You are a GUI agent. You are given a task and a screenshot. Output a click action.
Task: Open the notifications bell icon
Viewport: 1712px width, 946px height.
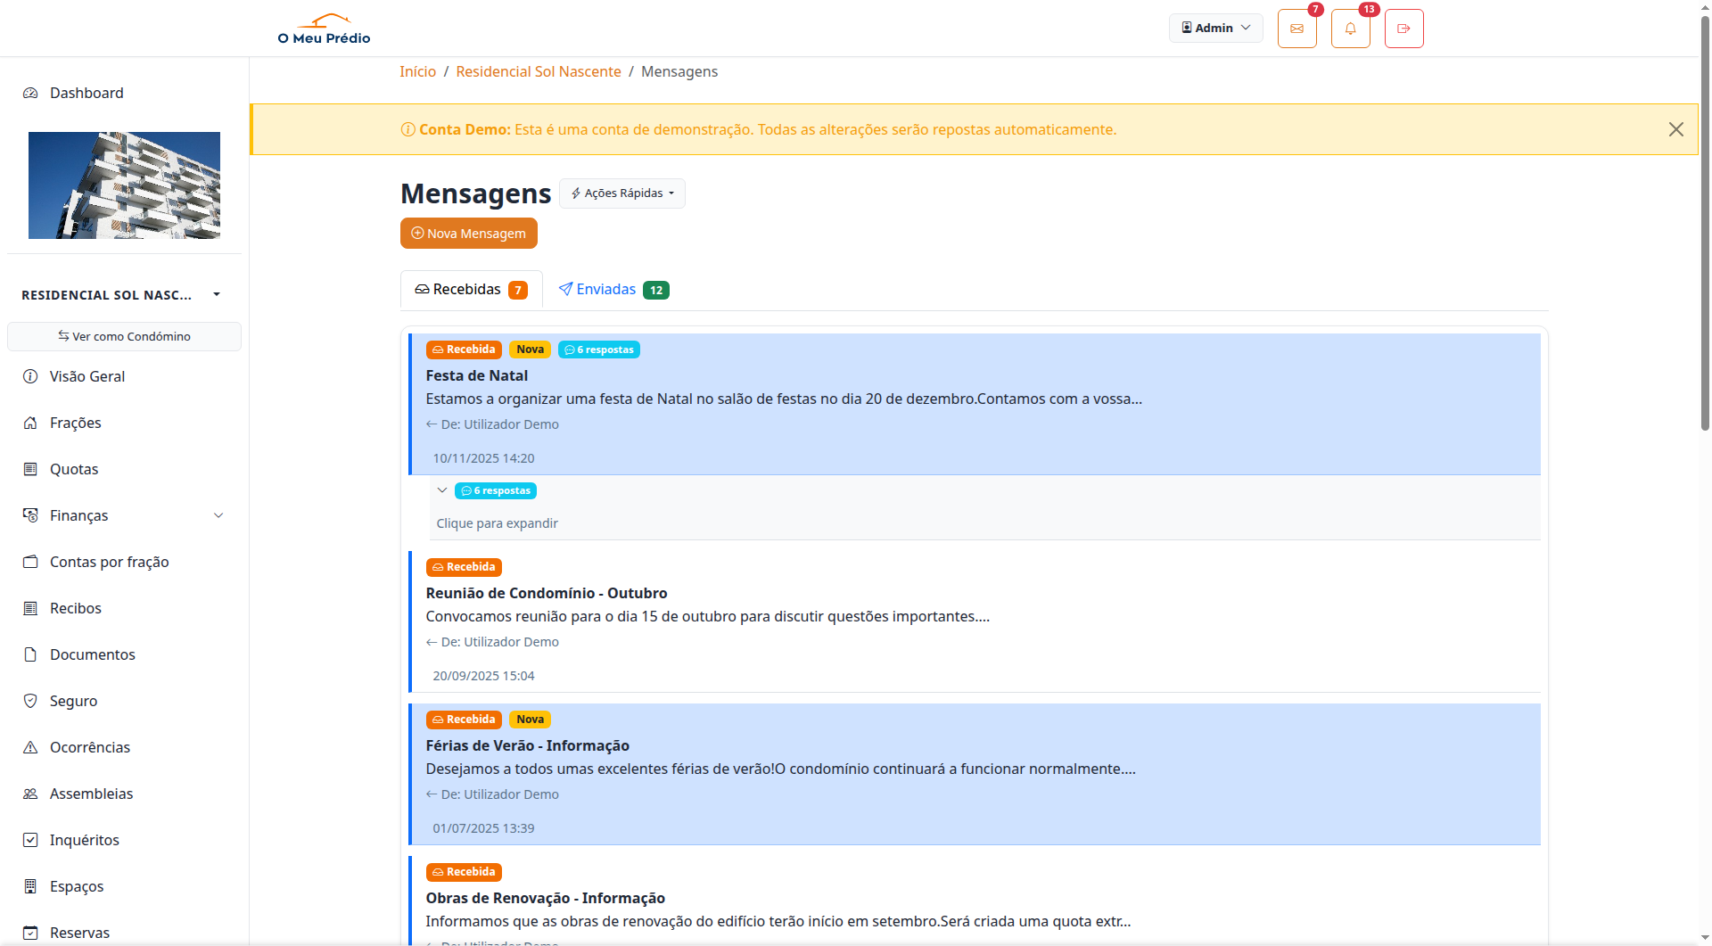(1350, 29)
